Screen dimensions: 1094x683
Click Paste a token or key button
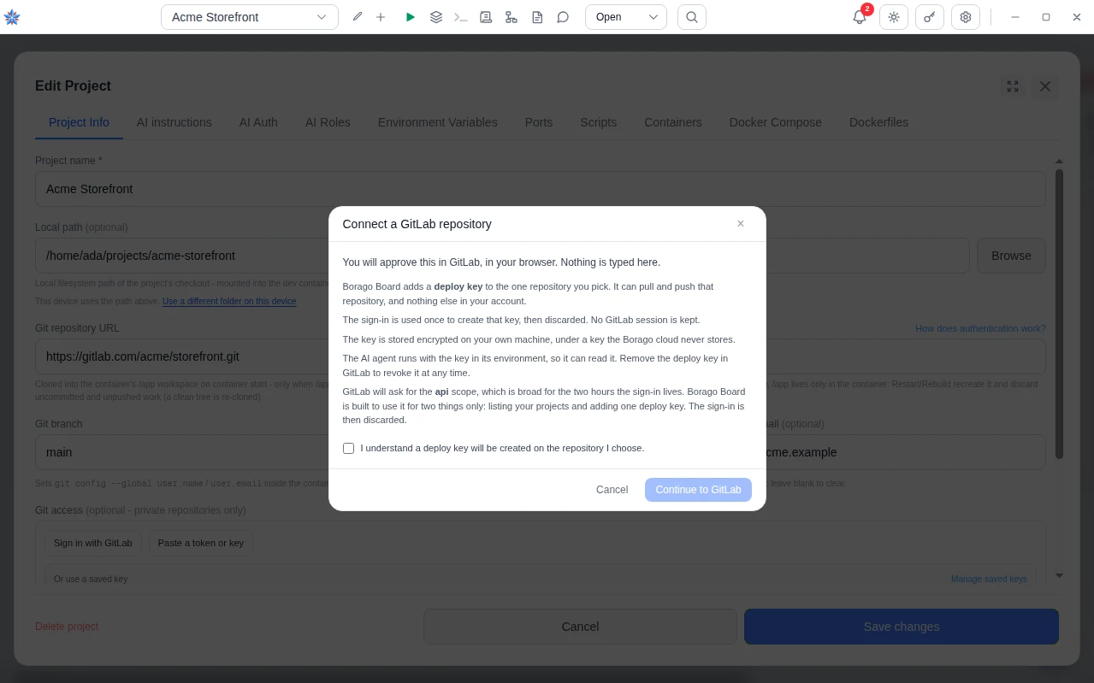(x=201, y=543)
